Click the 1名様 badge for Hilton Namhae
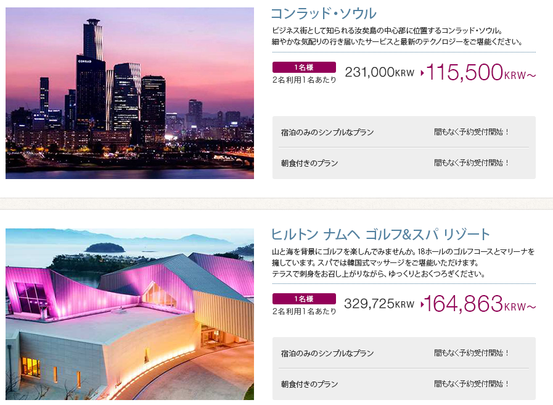The image size is (553, 405). [x=304, y=299]
